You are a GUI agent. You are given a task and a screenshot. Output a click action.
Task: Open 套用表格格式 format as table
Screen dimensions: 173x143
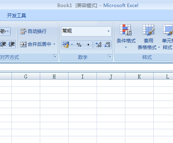click(x=149, y=37)
